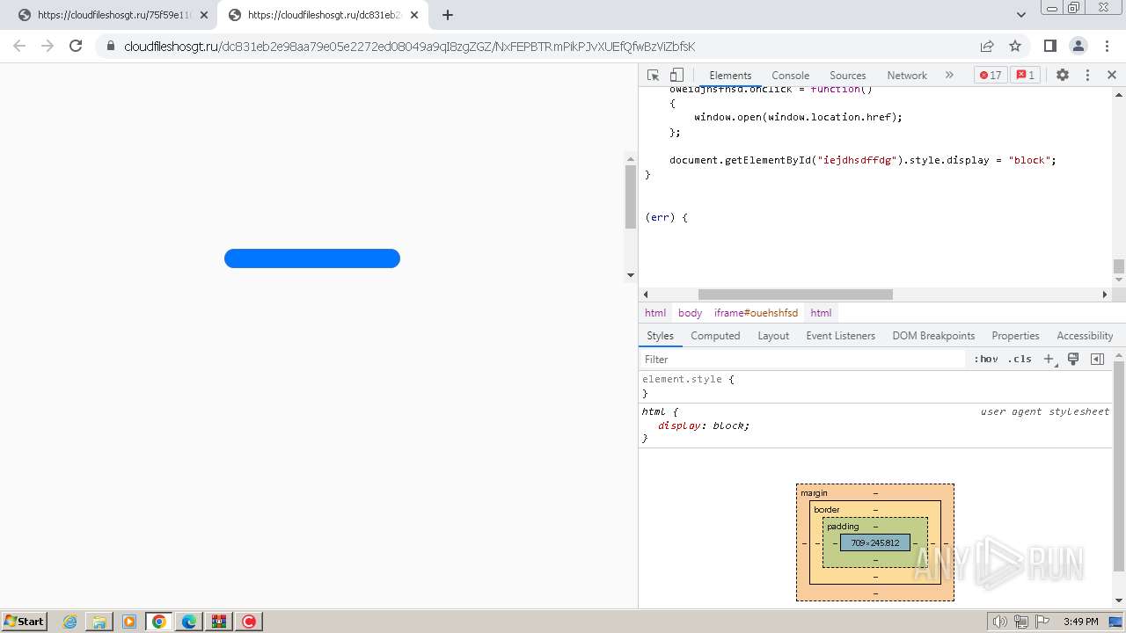Open Chrome three-dot menu
Viewport: 1126px width, 633px height.
(x=1106, y=46)
